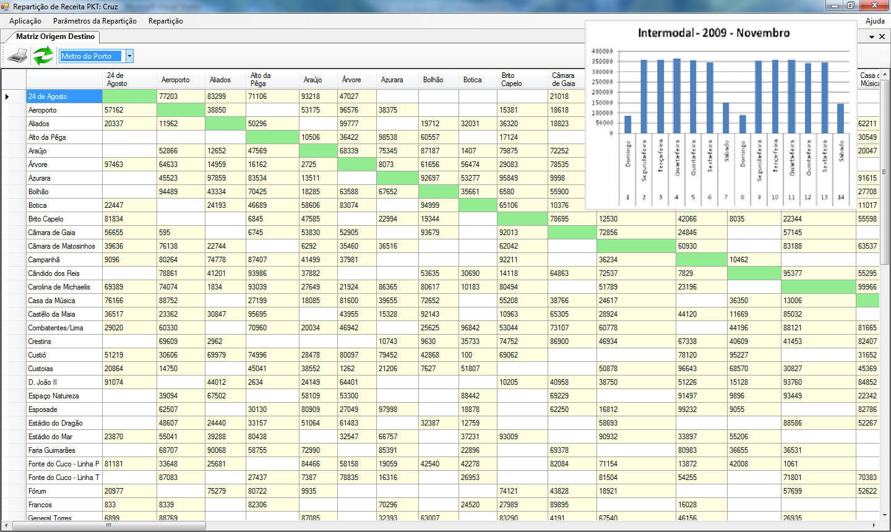Open the Parâmetros da Repartição menu
The height and width of the screenshot is (532, 891).
coord(95,21)
